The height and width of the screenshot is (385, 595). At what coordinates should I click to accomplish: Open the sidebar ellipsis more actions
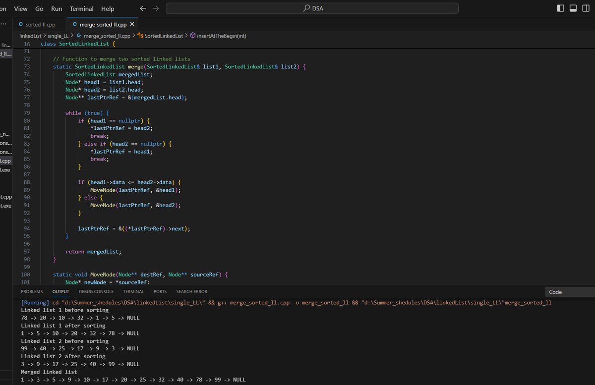click(3, 24)
